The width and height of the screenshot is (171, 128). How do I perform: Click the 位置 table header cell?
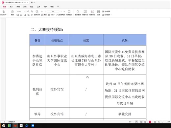[86, 40]
